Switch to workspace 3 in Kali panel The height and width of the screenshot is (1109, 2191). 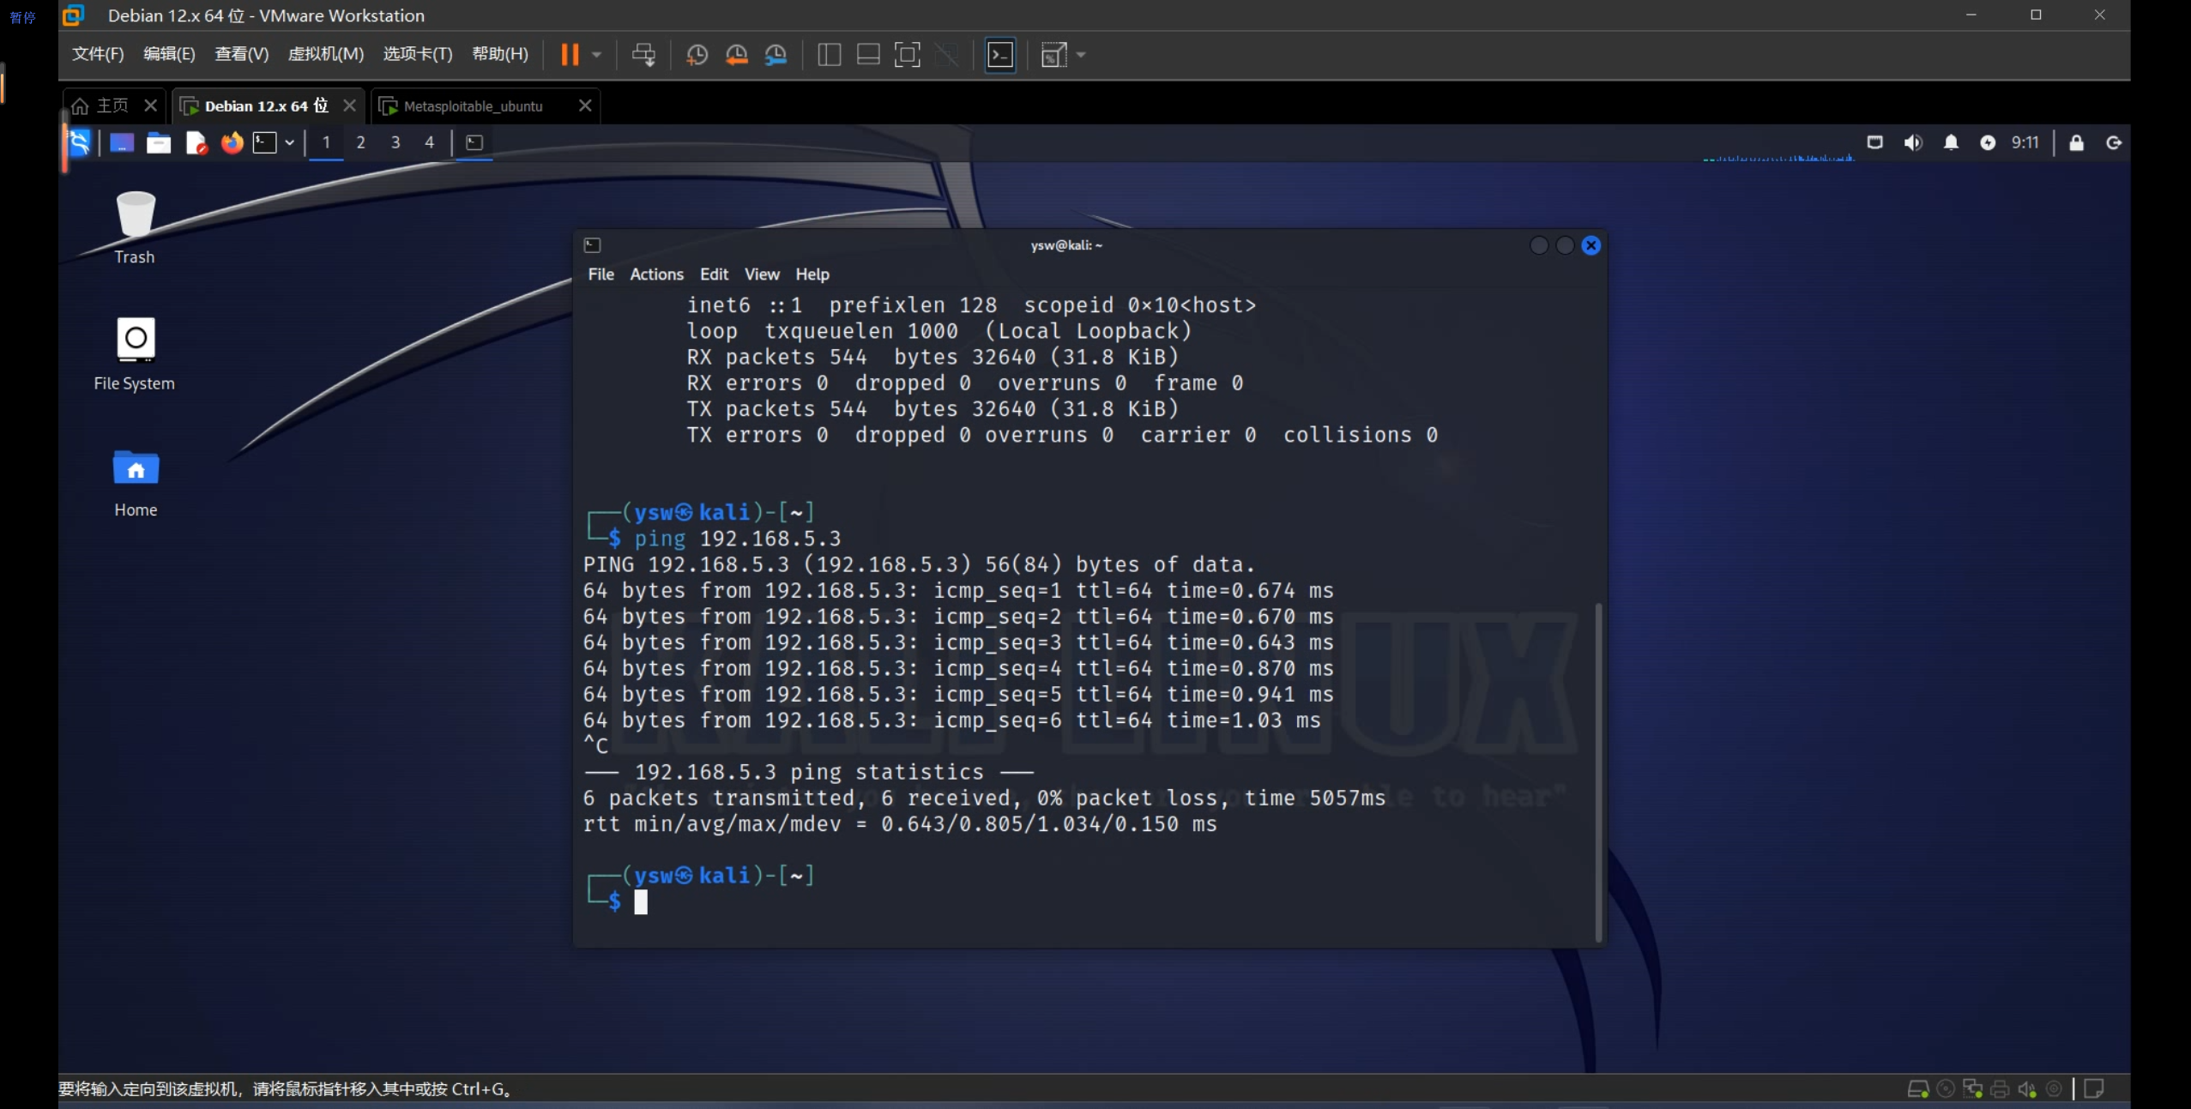[395, 142]
